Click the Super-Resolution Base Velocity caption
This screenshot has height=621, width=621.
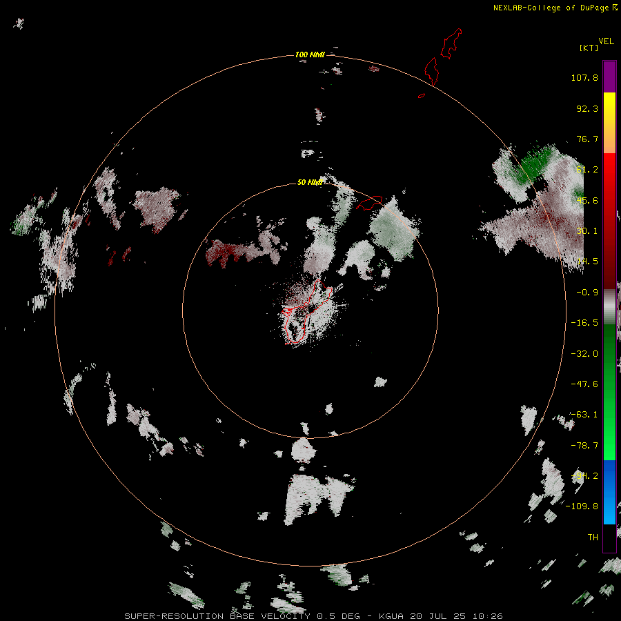coord(313,616)
